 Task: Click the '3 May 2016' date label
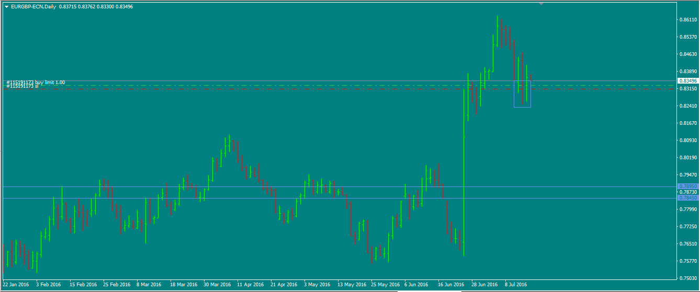[317, 285]
